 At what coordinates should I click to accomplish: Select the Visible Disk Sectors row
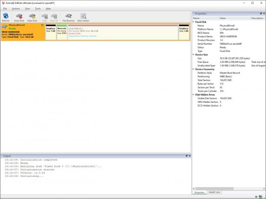click(x=229, y=98)
